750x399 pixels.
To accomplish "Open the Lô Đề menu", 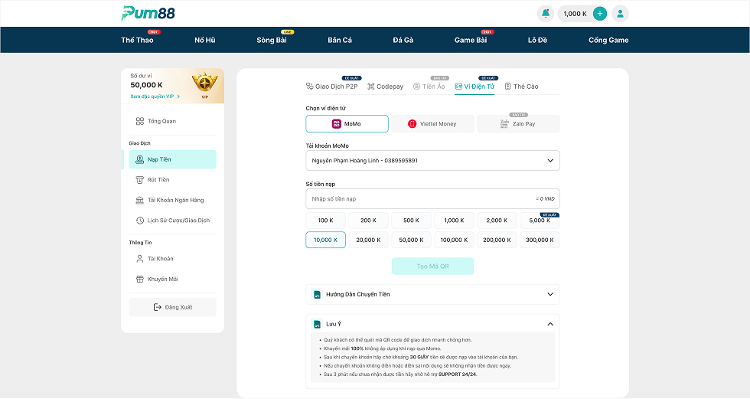I will coord(537,40).
